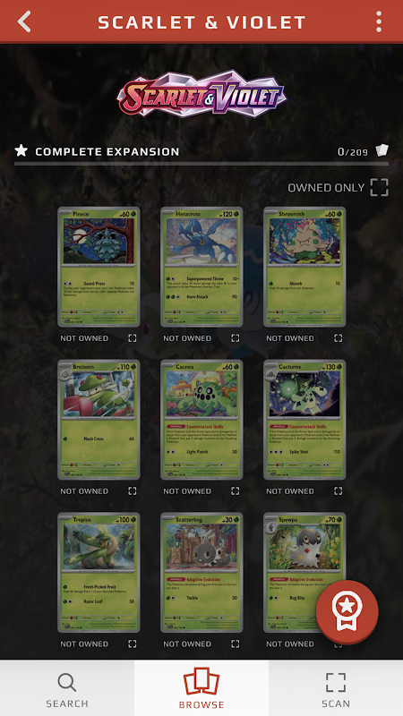Image resolution: width=403 pixels, height=716 pixels.
Task: Toggle the Owned Only filter
Action: [339, 188]
